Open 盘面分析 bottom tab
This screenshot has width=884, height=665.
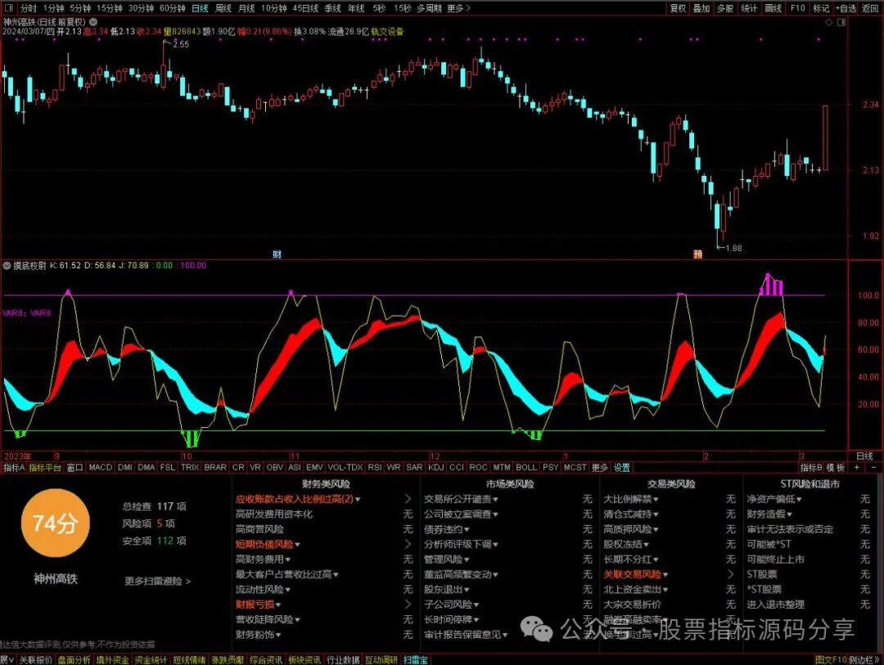74,659
